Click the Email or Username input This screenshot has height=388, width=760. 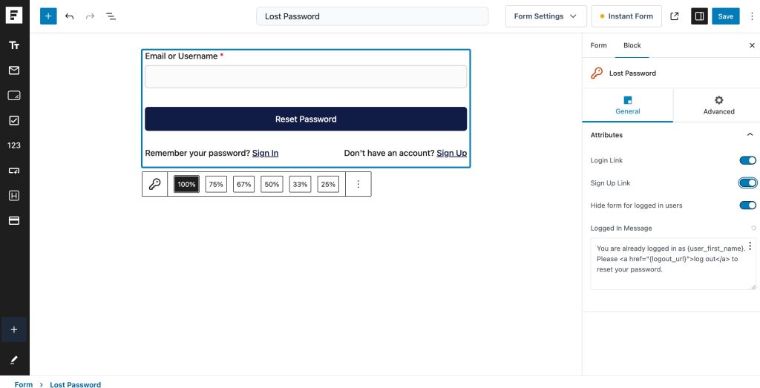coord(306,77)
